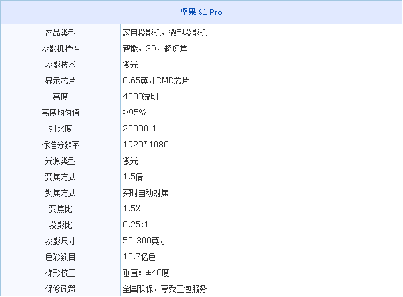403x297 pixels.
Task: Select the 色彩数目 label cell
Action: [60, 257]
